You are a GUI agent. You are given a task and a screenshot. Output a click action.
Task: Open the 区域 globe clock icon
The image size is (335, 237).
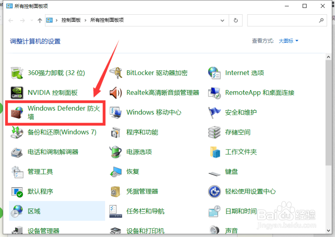17,211
